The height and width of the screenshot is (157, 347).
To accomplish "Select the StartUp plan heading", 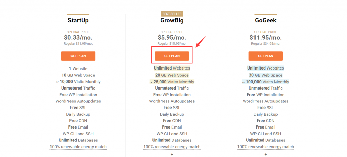I will point(78,20).
